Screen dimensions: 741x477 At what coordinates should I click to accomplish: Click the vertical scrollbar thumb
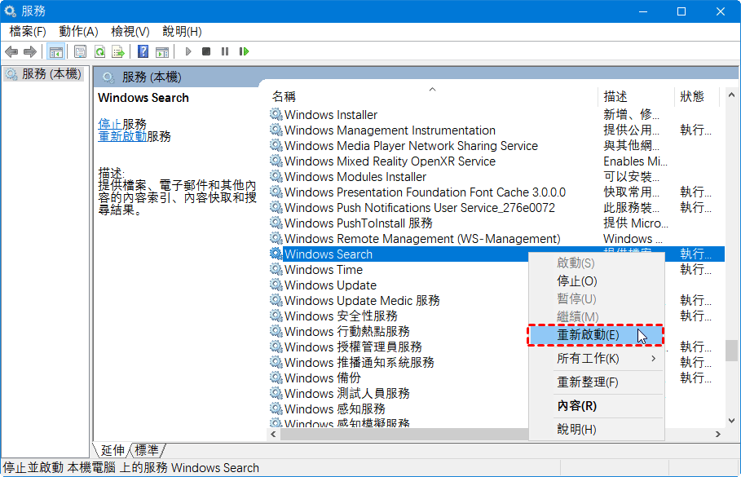pyautogui.click(x=731, y=351)
